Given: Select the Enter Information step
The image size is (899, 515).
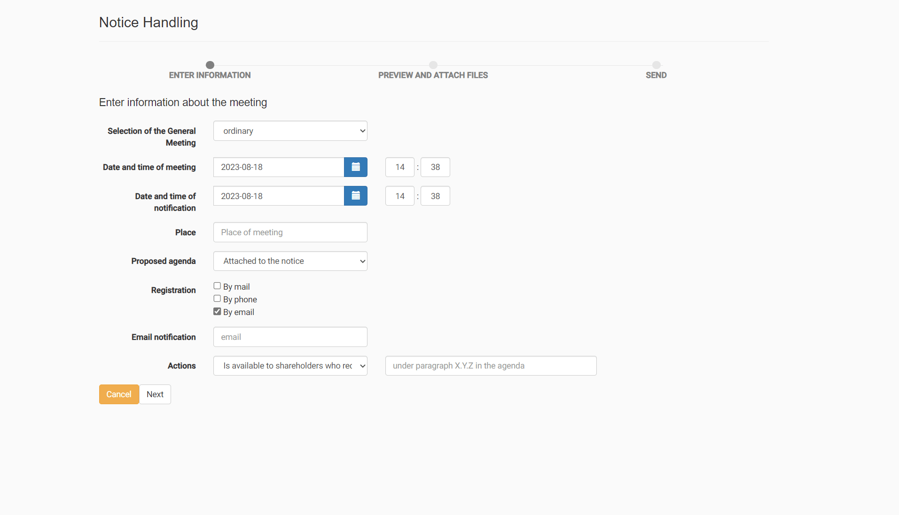Looking at the screenshot, I should pyautogui.click(x=210, y=65).
